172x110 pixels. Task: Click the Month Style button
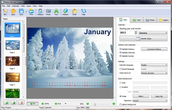[x=144, y=39]
